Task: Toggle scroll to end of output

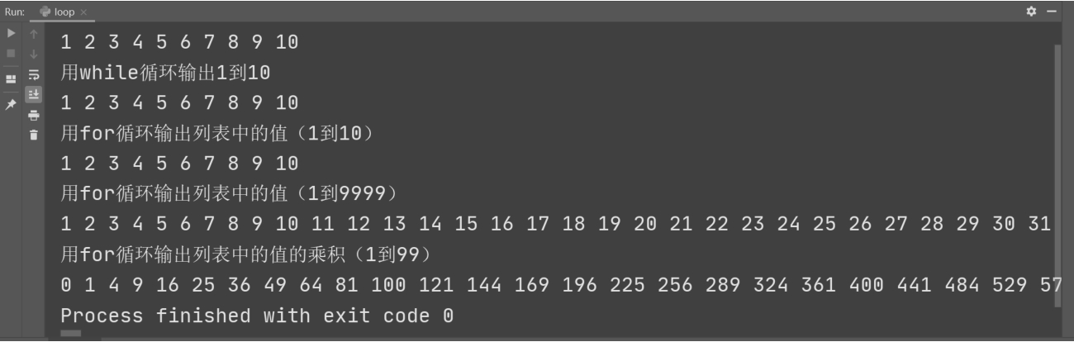Action: coord(33,94)
